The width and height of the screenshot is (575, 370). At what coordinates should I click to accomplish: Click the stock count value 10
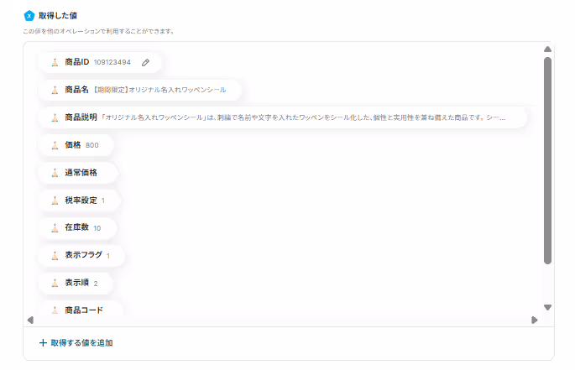coord(97,228)
